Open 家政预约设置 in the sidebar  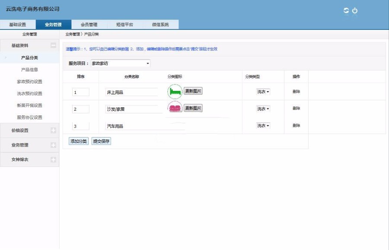pos(29,81)
